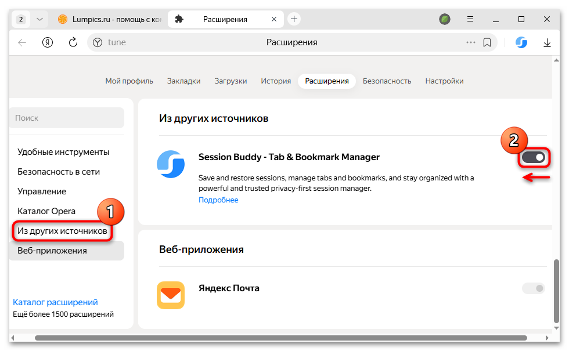The width and height of the screenshot is (569, 351).
Task: Select Каталог Opera in sidebar
Action: [46, 211]
